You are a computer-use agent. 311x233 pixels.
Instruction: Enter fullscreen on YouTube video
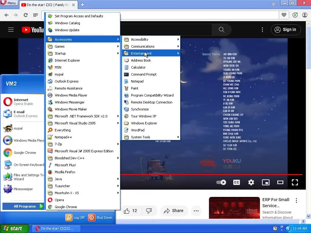(295, 182)
